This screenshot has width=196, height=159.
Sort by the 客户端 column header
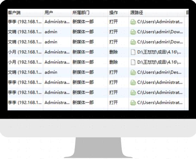pyautogui.click(x=25, y=13)
